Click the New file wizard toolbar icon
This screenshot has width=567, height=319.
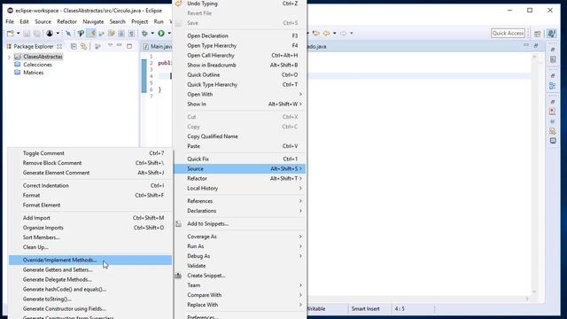coord(10,34)
